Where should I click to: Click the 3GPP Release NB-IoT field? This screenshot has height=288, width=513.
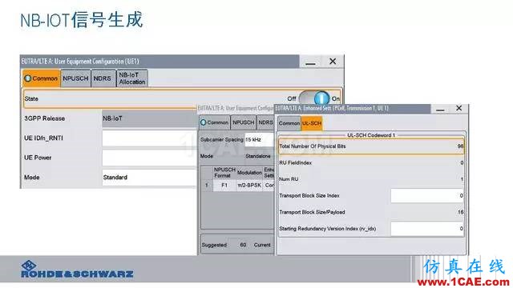[150, 118]
